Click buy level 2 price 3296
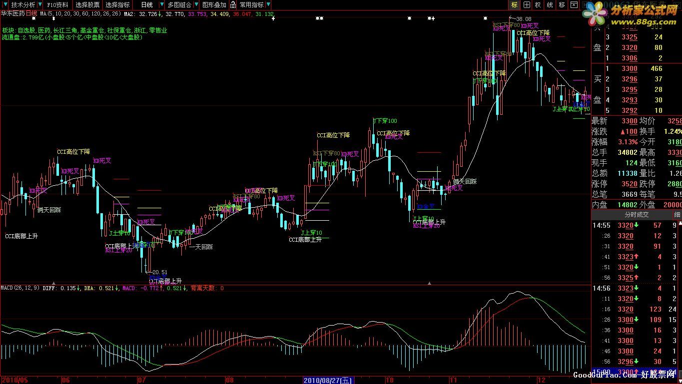The width and height of the screenshot is (682, 384). (x=629, y=79)
